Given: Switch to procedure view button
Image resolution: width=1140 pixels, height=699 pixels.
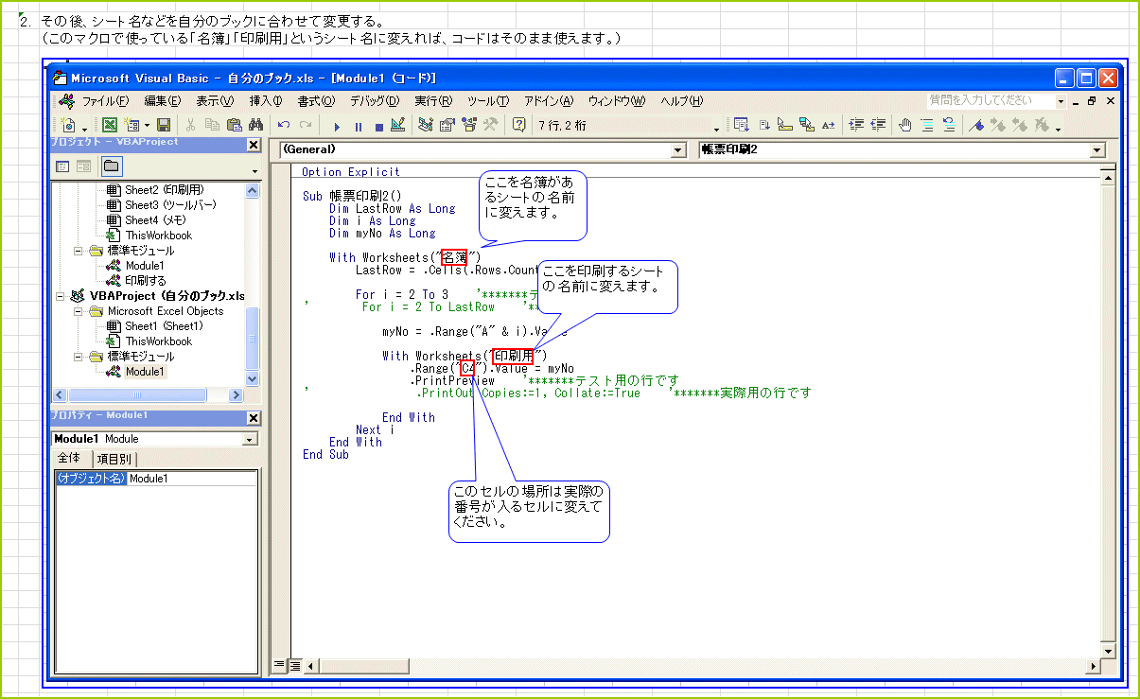Looking at the screenshot, I should pos(279,665).
